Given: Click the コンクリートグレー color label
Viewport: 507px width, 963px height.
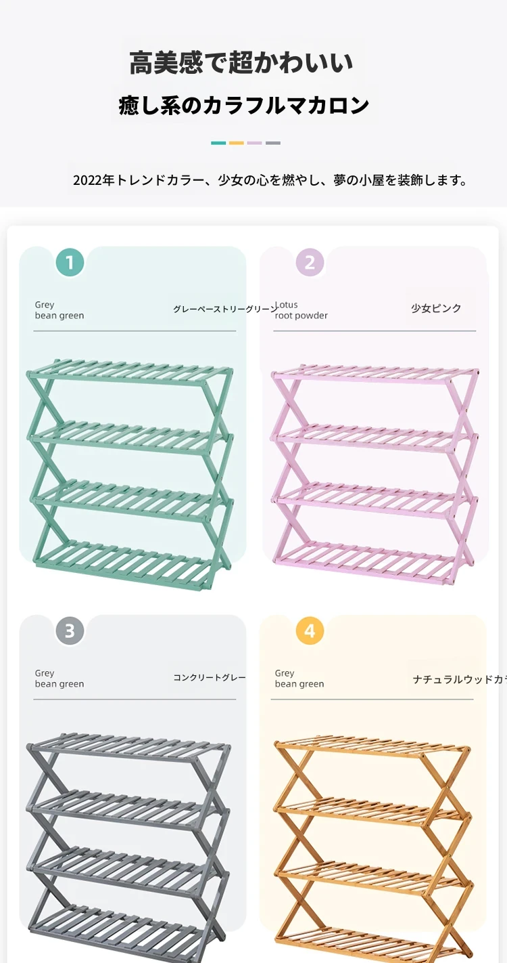Looking at the screenshot, I should tap(210, 677).
